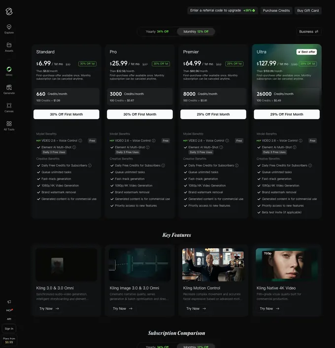Open Kling 3.0 & 3.0 Omni thumbnail
The width and height of the screenshot is (335, 348).
[67, 264]
